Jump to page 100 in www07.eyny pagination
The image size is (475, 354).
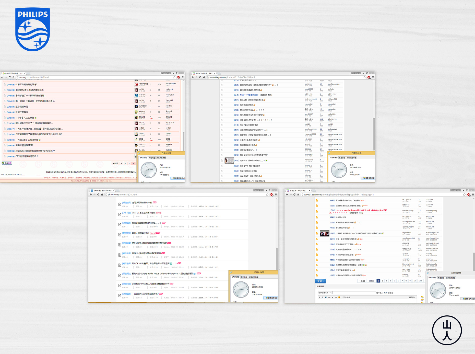click(x=420, y=281)
